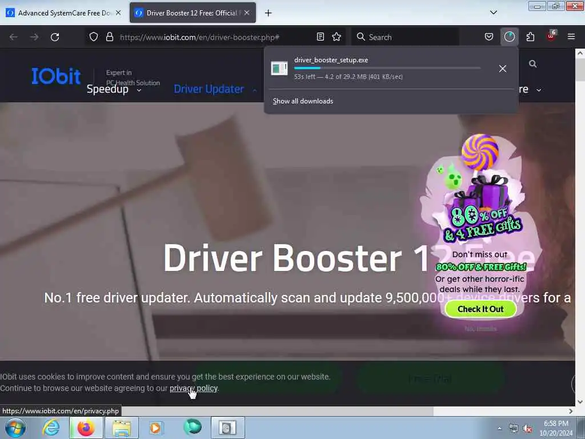This screenshot has height=439, width=585.
Task: Reload the page with the refresh icon
Action: (x=55, y=37)
